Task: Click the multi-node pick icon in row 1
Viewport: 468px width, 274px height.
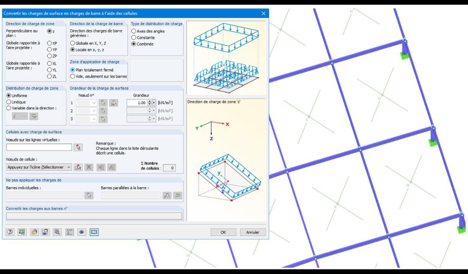Action: (114, 103)
